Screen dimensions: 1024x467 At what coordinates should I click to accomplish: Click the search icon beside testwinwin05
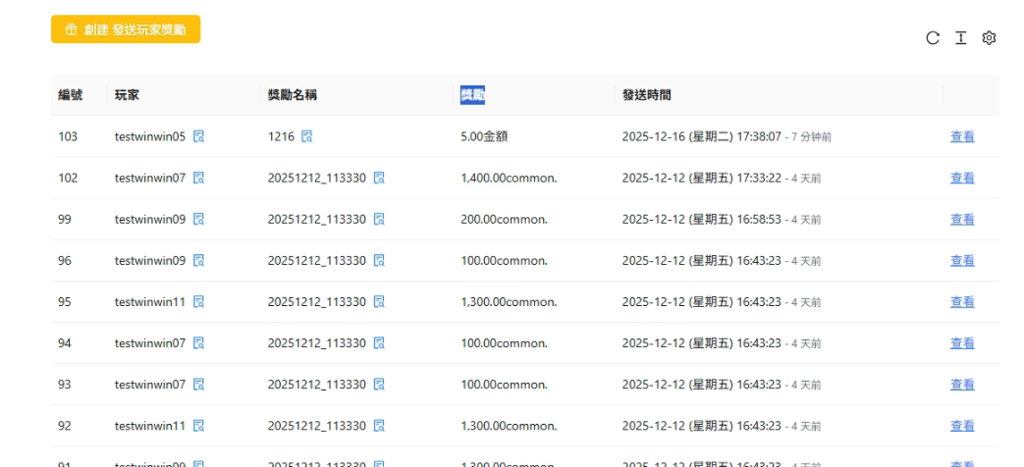(199, 136)
